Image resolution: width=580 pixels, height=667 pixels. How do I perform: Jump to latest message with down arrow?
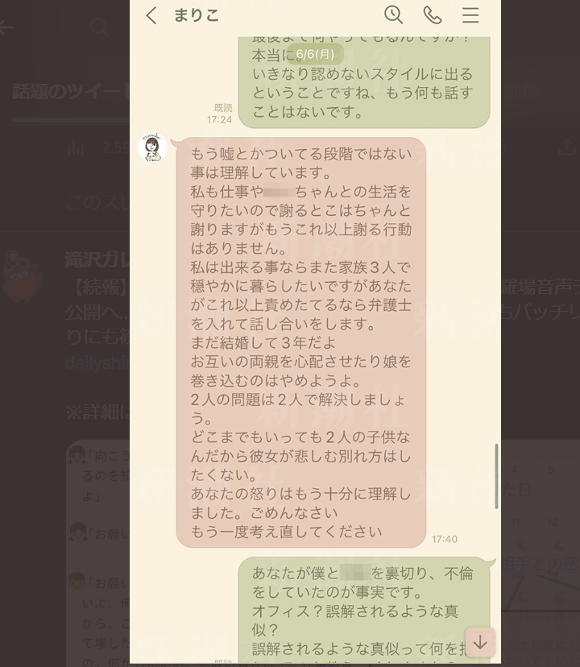480,642
